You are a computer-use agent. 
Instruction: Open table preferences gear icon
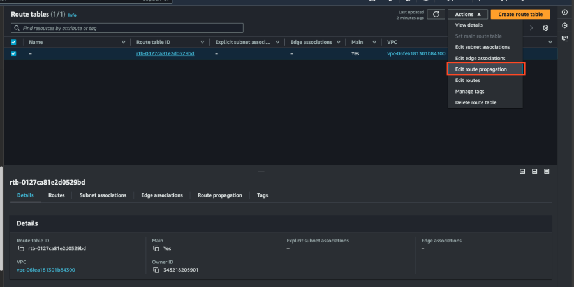[x=545, y=28]
